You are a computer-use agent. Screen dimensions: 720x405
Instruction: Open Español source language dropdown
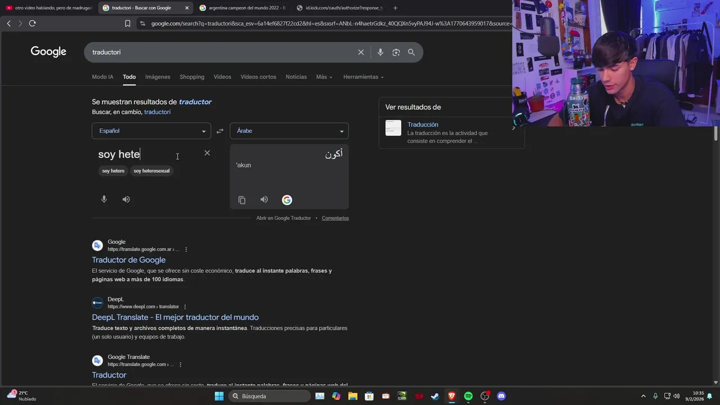click(151, 131)
